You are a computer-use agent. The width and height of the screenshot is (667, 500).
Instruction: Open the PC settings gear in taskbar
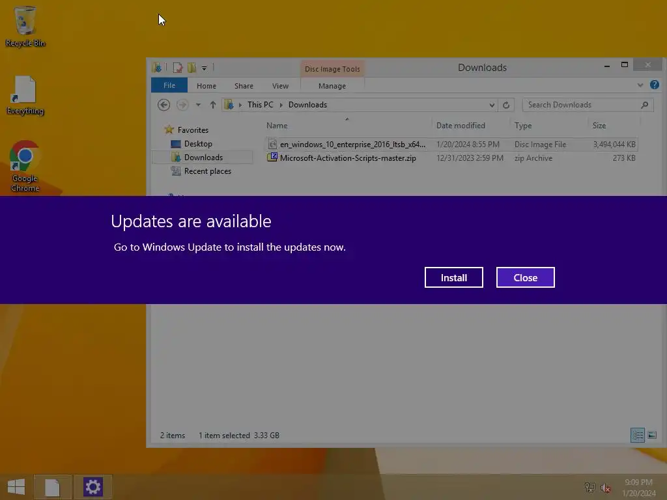pos(92,487)
